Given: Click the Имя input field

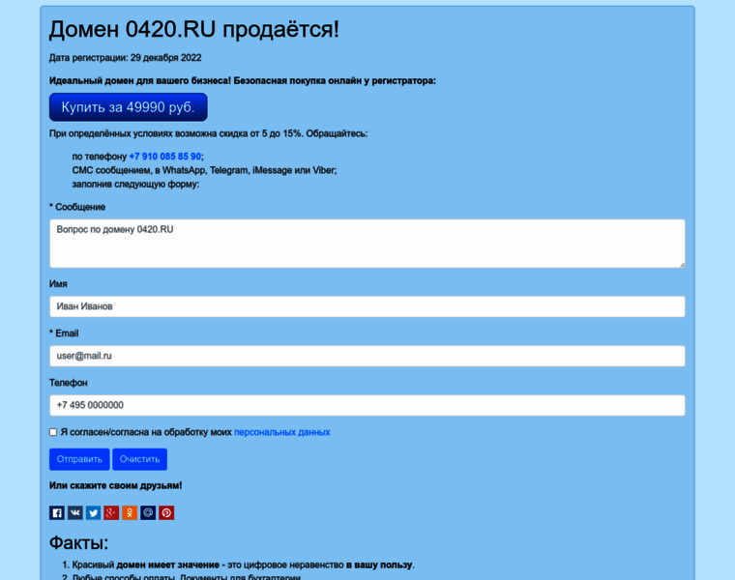Looking at the screenshot, I should pos(367,306).
